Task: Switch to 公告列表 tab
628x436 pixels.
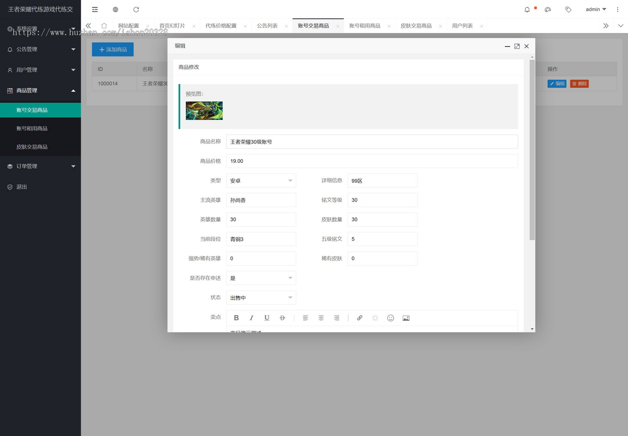Action: click(x=267, y=26)
